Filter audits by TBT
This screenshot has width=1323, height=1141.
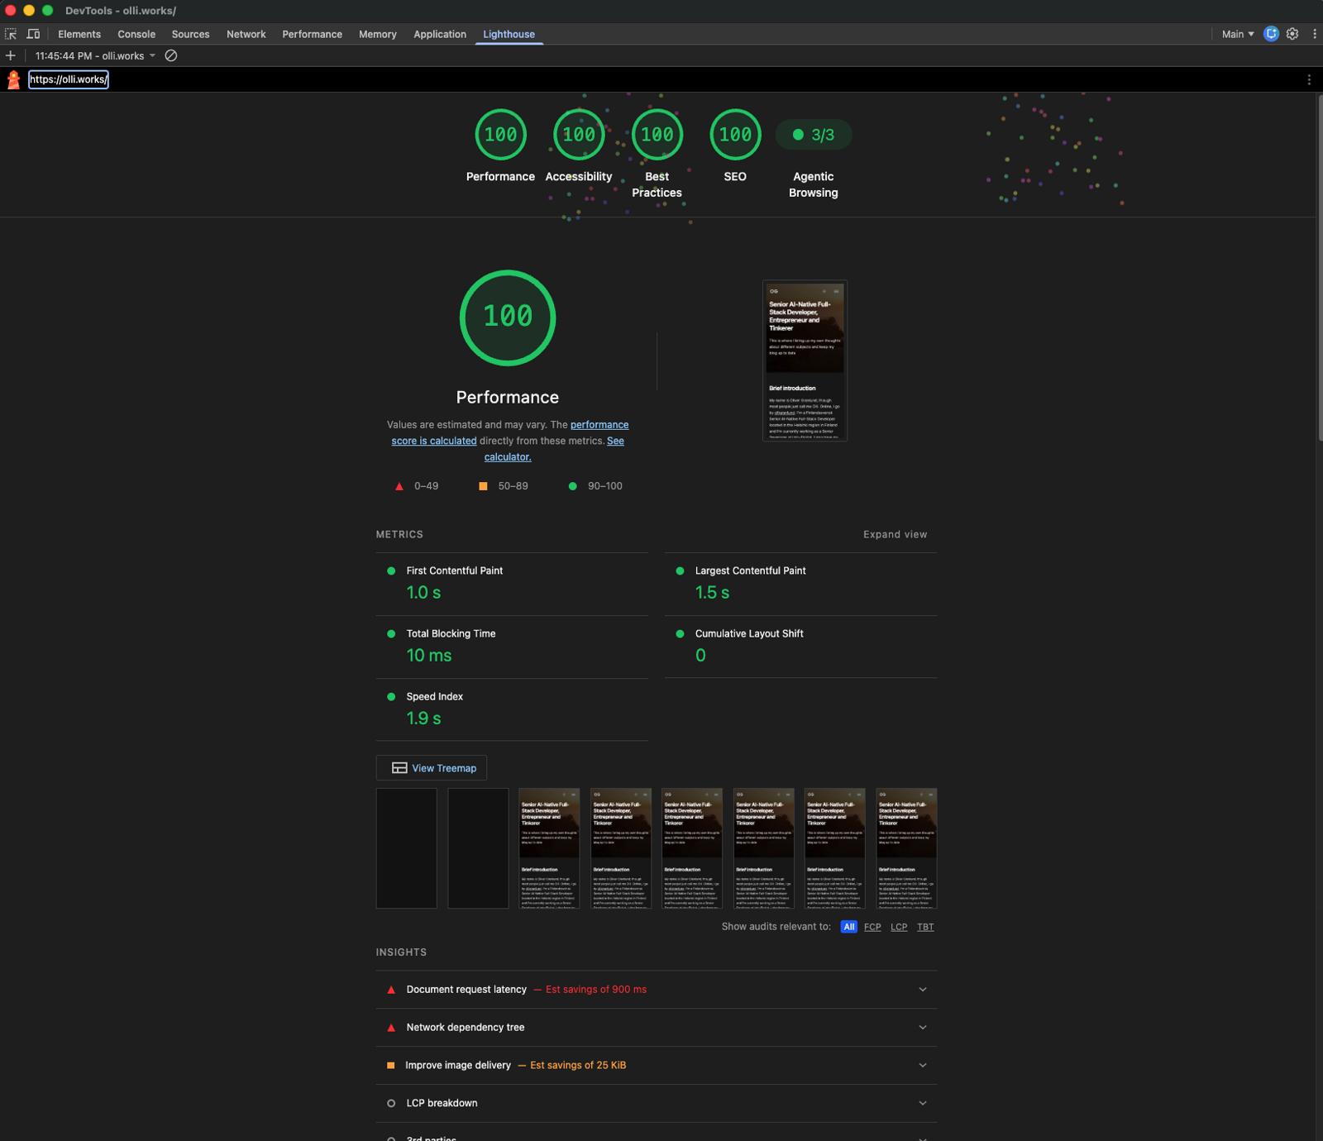(925, 927)
